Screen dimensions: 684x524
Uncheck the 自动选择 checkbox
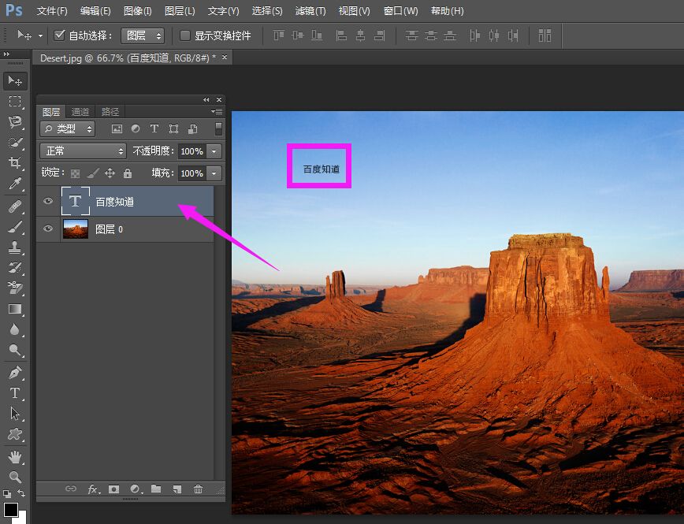(x=59, y=35)
